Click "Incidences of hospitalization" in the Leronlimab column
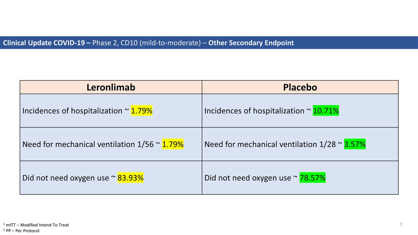 pos(72,111)
